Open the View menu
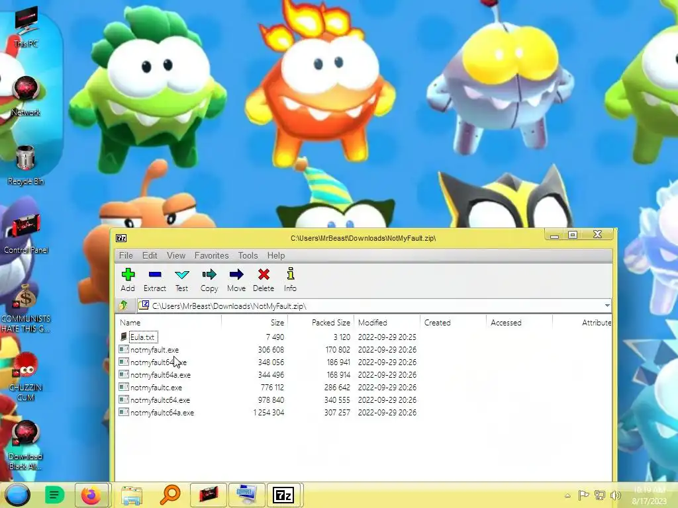The height and width of the screenshot is (508, 678). pyautogui.click(x=176, y=255)
